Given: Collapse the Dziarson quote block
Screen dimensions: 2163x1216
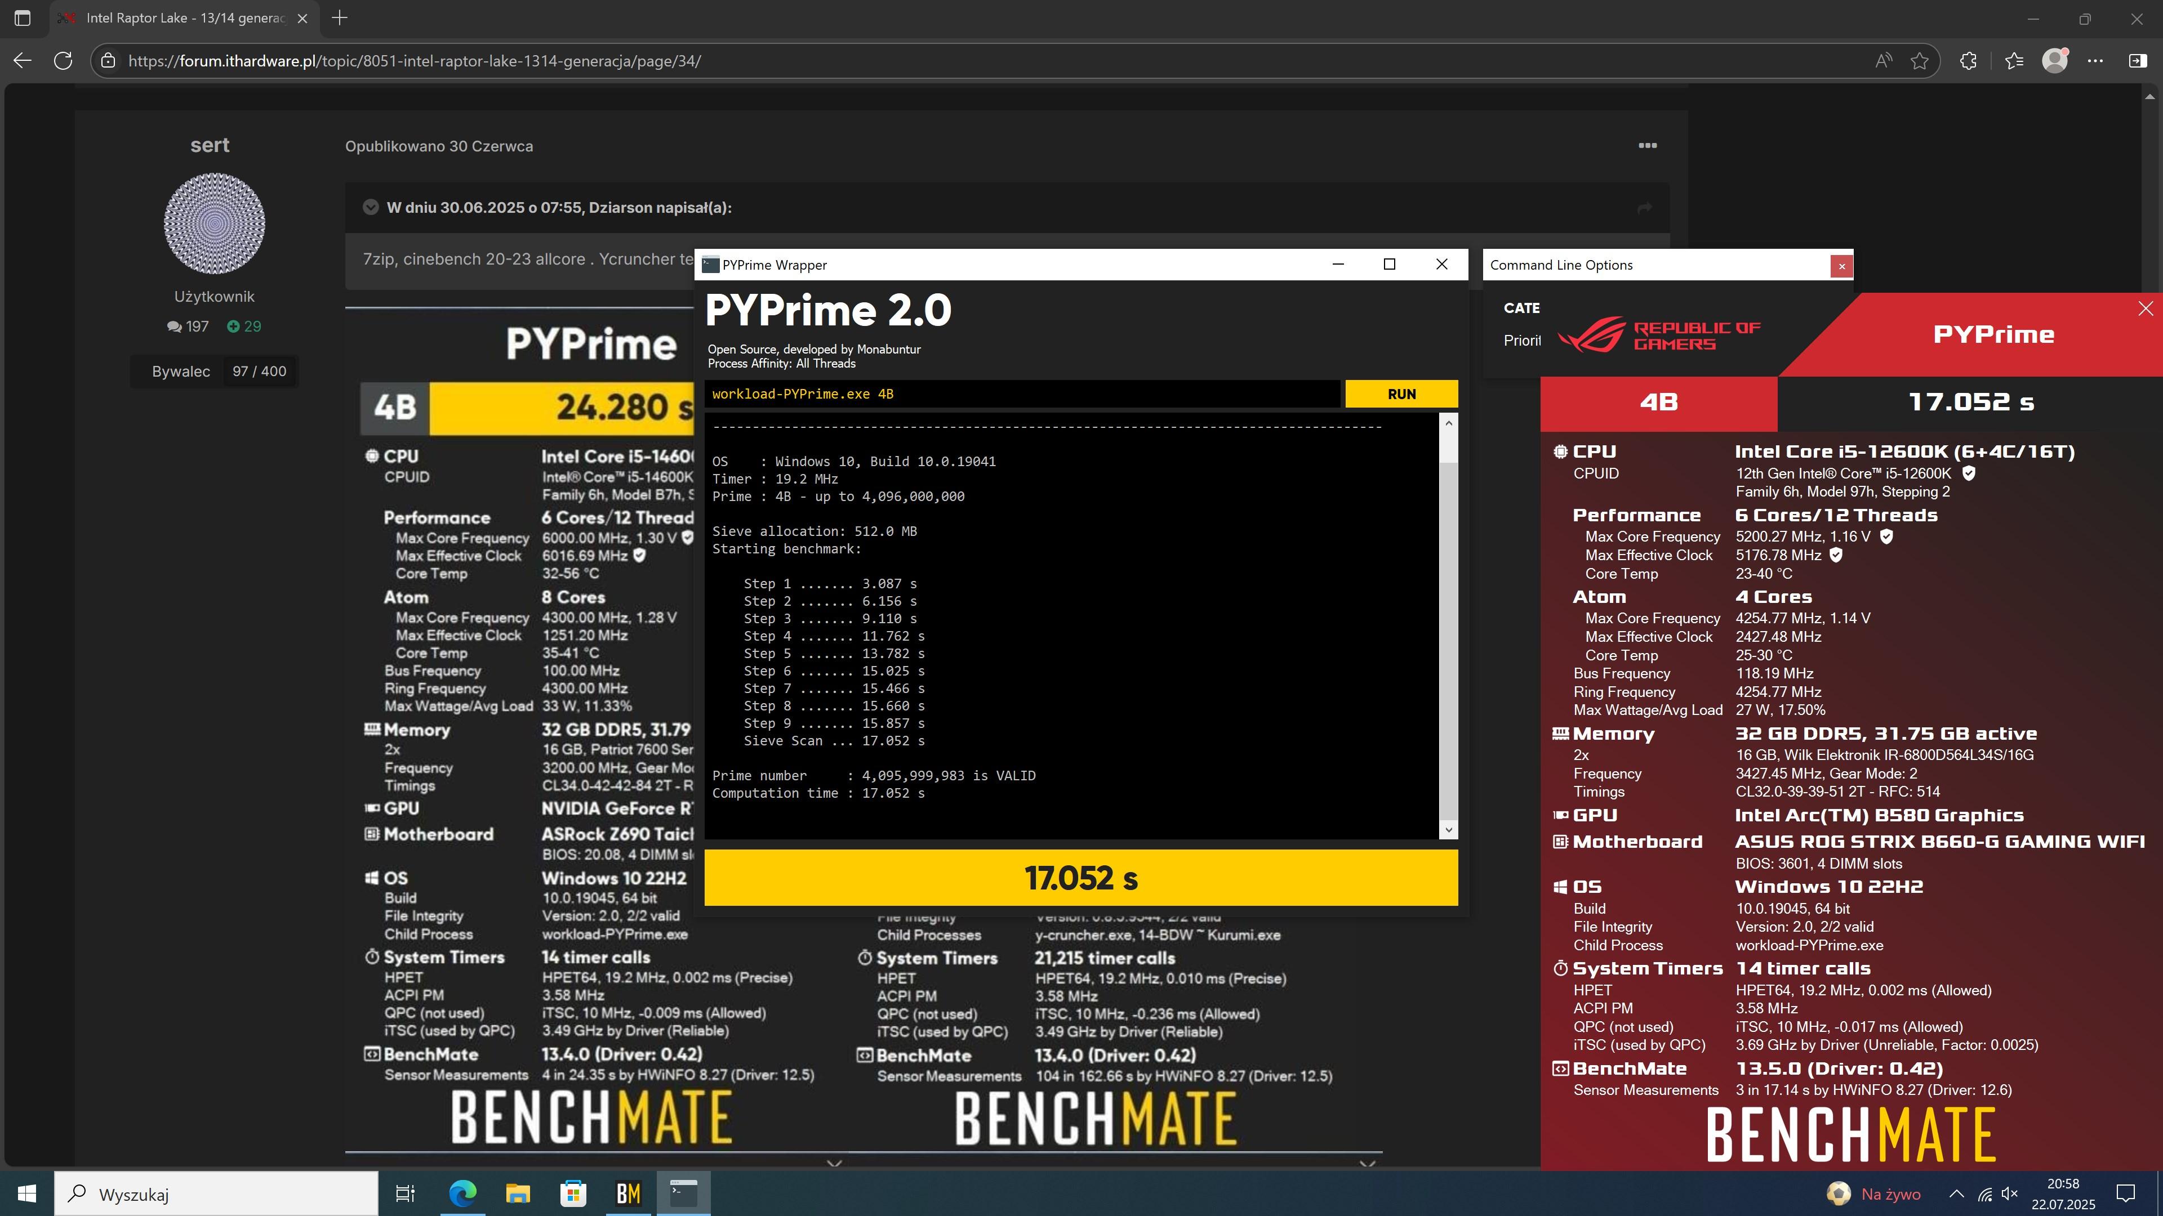Looking at the screenshot, I should tap(370, 207).
